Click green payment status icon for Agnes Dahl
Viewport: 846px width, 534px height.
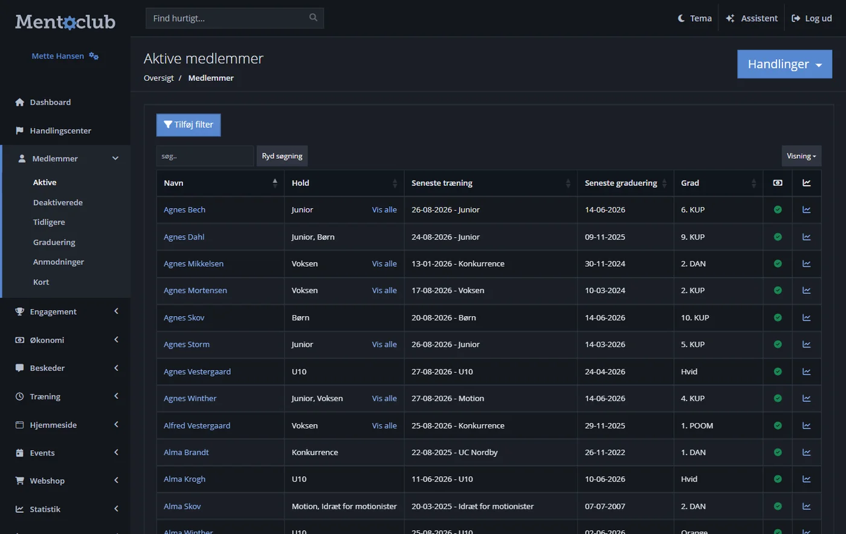(778, 237)
